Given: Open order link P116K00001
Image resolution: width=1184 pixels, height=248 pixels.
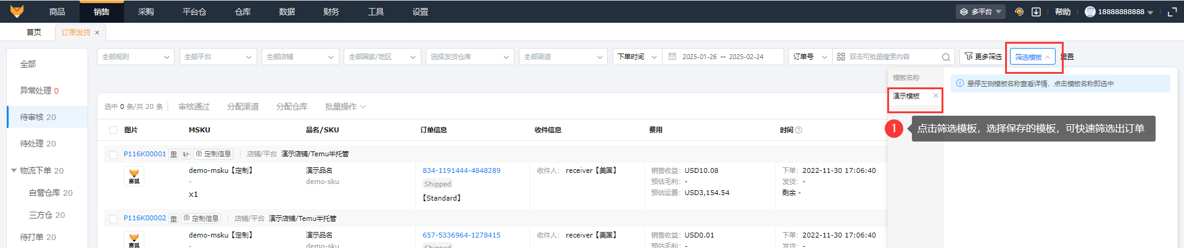Looking at the screenshot, I should pyautogui.click(x=145, y=154).
